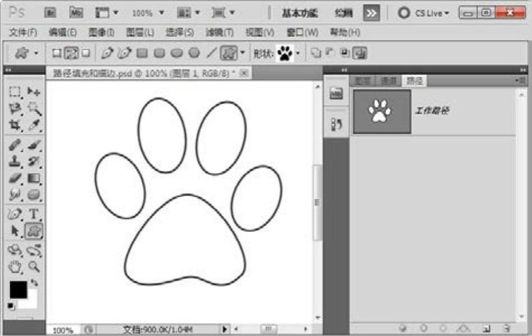Image resolution: width=532 pixels, height=336 pixels.
Task: Select the Path Selection arrow tool
Action: (x=15, y=230)
